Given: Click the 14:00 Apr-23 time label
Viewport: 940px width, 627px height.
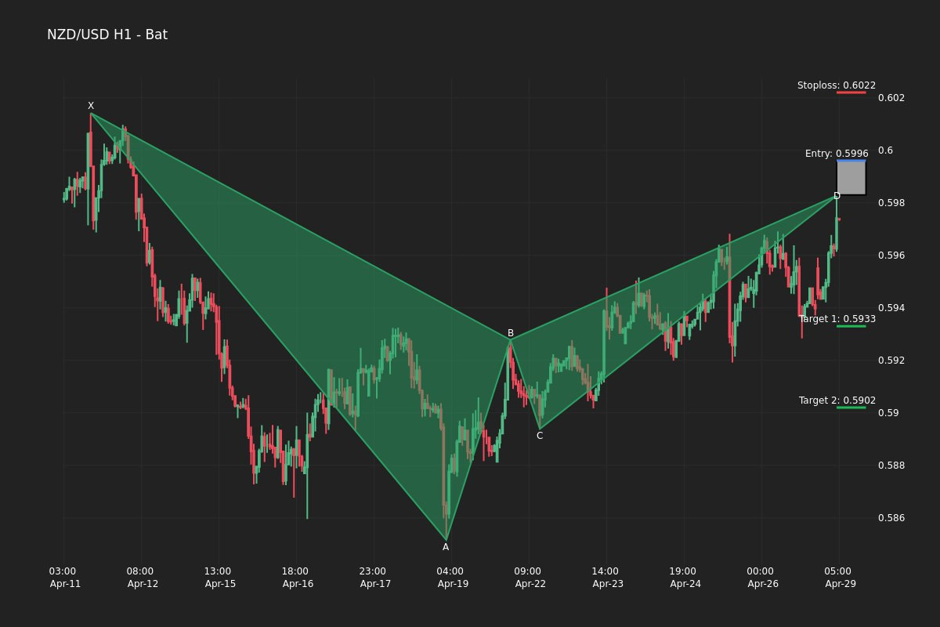Looking at the screenshot, I should pyautogui.click(x=606, y=578).
